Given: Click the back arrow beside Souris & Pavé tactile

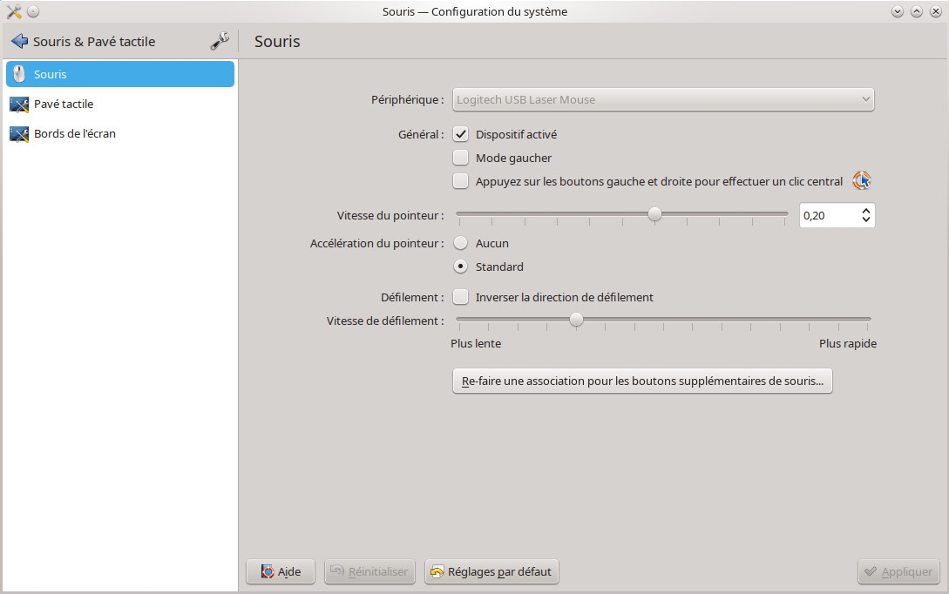Looking at the screenshot, I should [x=19, y=42].
